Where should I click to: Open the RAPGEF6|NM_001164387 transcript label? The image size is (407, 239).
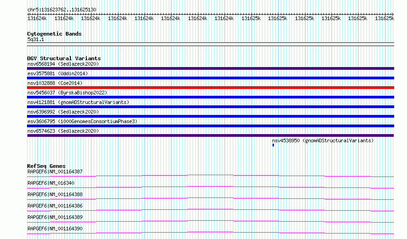click(x=55, y=171)
